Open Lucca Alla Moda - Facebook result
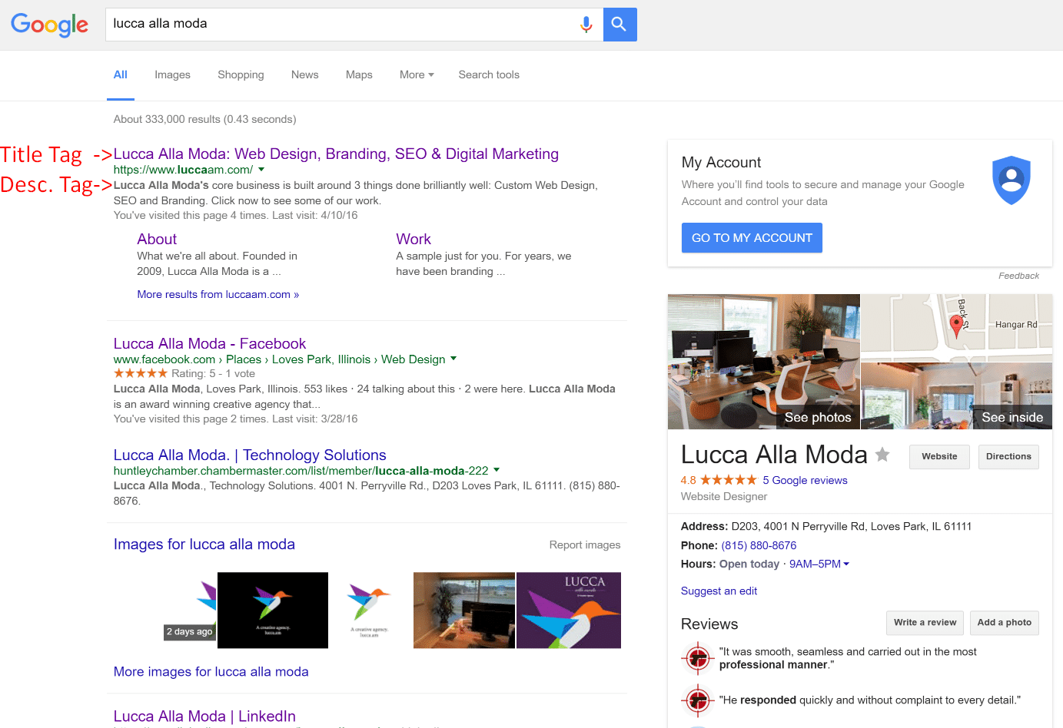 pyautogui.click(x=210, y=343)
